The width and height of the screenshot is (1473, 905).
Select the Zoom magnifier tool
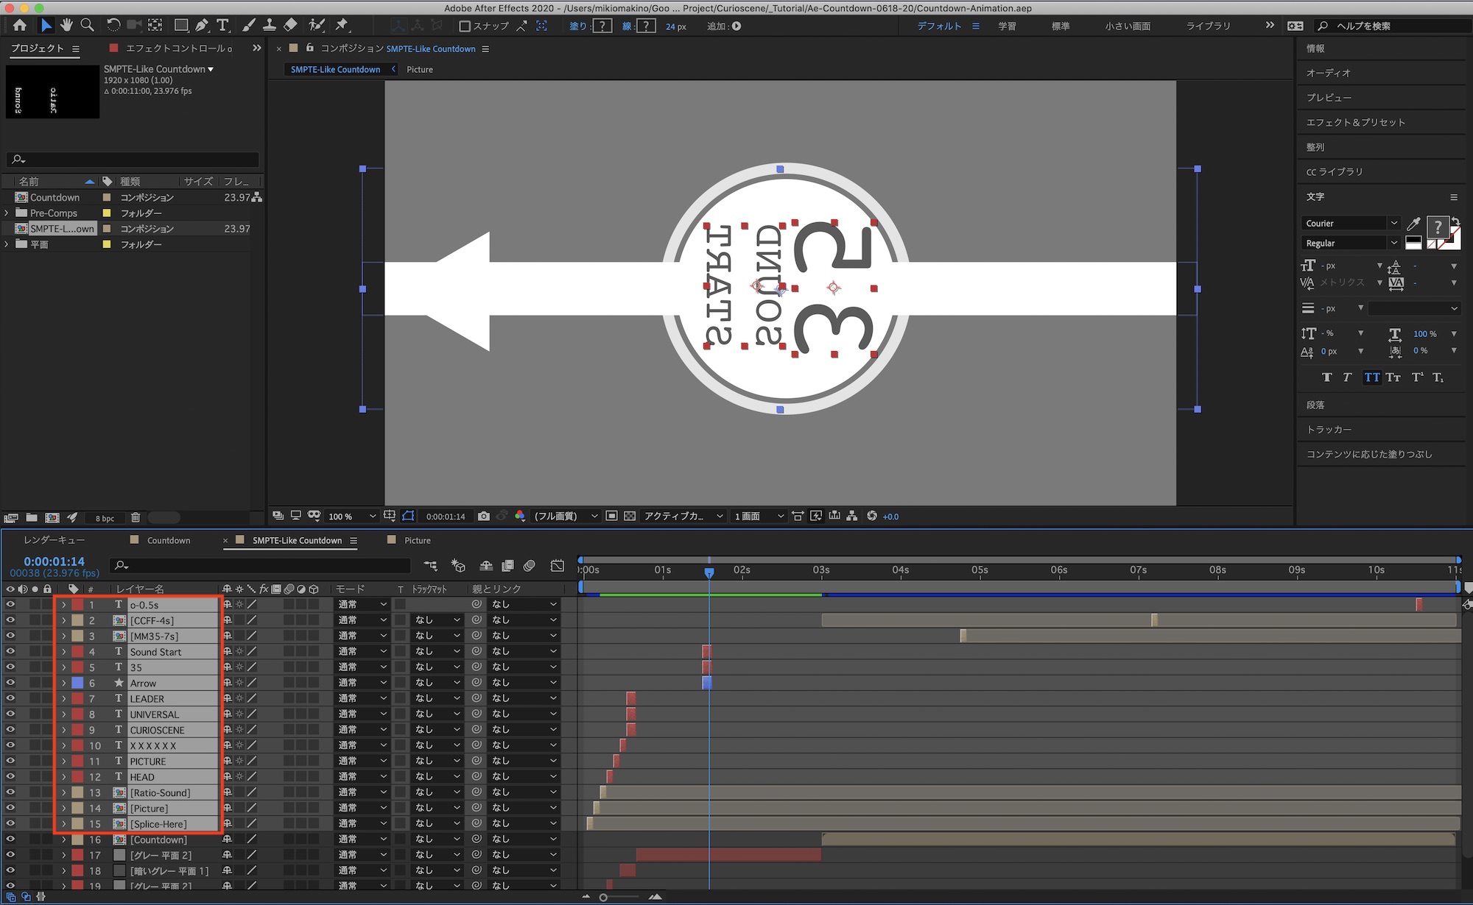pos(87,26)
